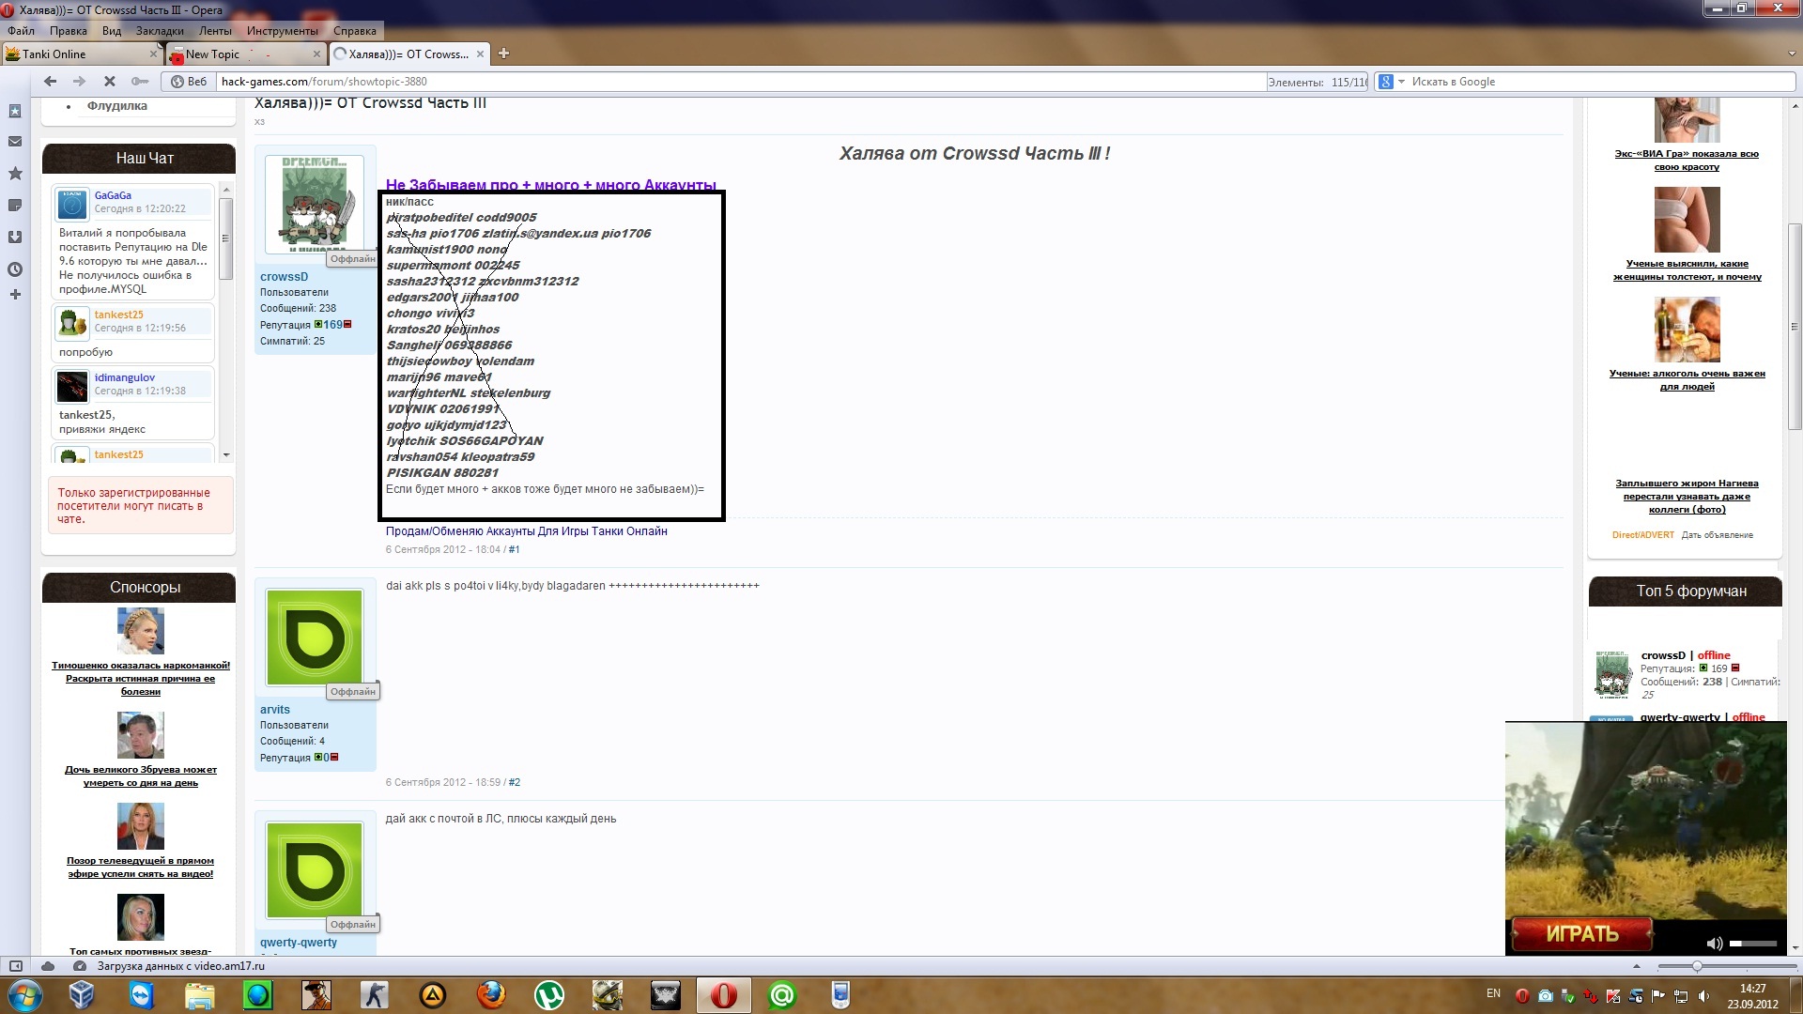Click the Opera Link cloud icon in status bar

(x=48, y=966)
